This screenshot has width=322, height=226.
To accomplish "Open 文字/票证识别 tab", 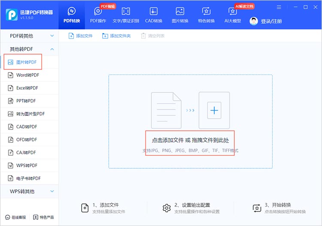I will (126, 15).
